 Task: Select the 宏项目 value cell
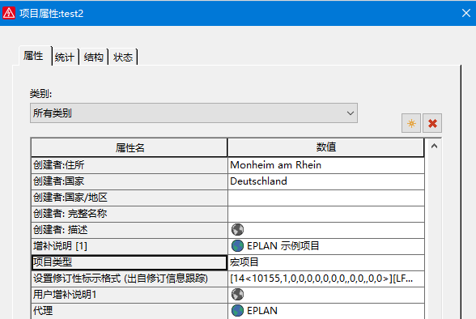(325, 262)
